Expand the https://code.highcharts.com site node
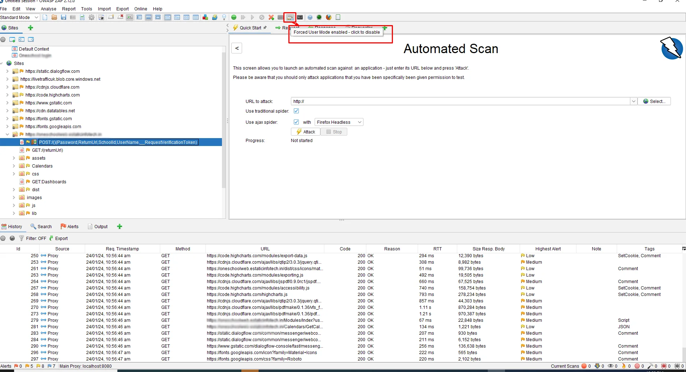The height and width of the screenshot is (372, 686). pyautogui.click(x=7, y=95)
